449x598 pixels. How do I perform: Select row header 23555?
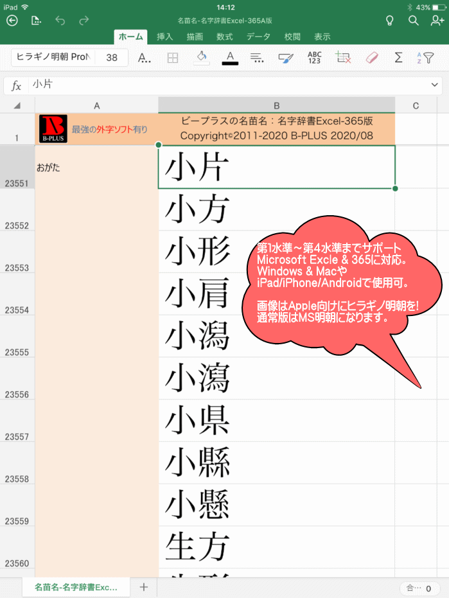point(17,336)
